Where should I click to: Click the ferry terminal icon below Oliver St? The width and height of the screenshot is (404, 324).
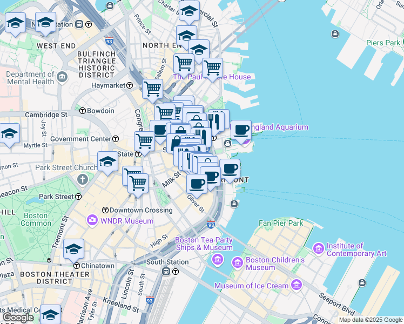coord(234,204)
